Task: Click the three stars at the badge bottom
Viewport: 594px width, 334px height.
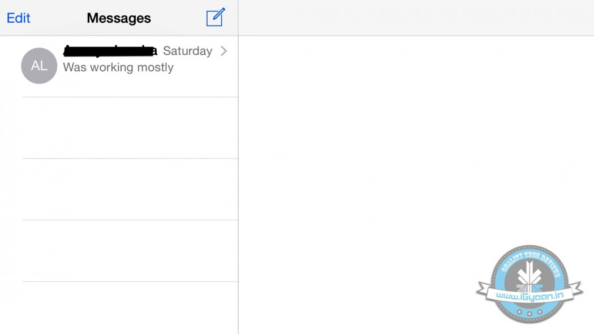Action: point(529,312)
